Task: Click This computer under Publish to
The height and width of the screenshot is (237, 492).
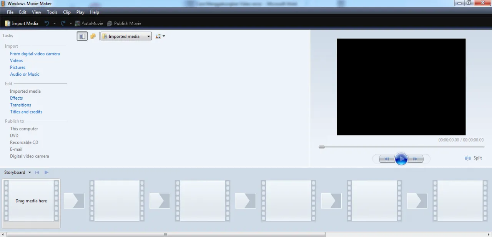Action: point(24,129)
